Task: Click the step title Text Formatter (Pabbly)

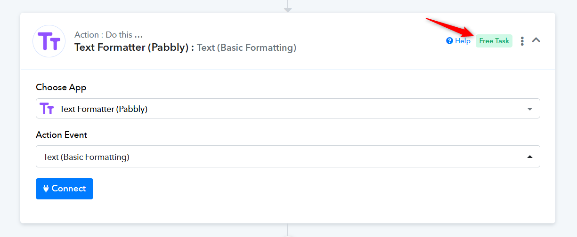Action: (134, 47)
